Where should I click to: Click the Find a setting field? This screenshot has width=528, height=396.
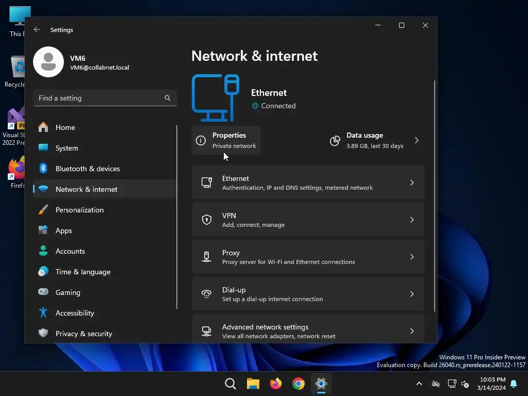click(105, 98)
